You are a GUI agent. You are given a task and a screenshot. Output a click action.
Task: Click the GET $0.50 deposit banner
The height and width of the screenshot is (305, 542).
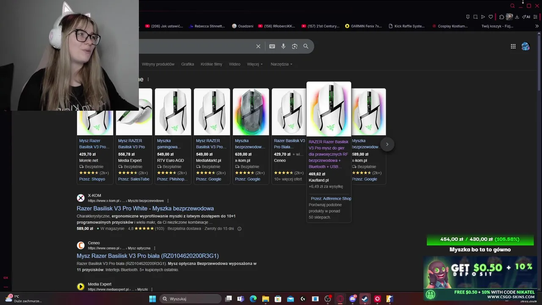pyautogui.click(x=481, y=278)
